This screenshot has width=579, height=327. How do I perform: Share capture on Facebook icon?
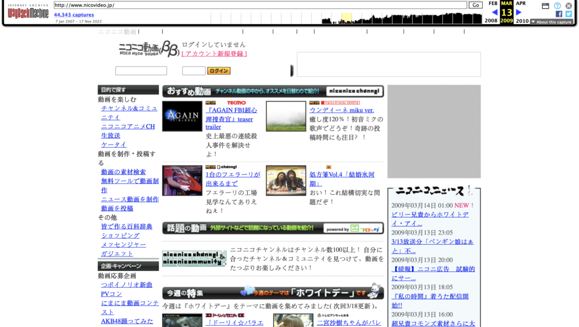pos(559,14)
